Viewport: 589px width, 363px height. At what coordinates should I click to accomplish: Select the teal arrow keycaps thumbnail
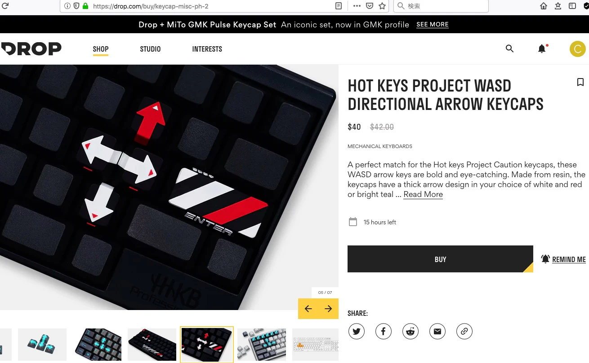[x=42, y=345]
